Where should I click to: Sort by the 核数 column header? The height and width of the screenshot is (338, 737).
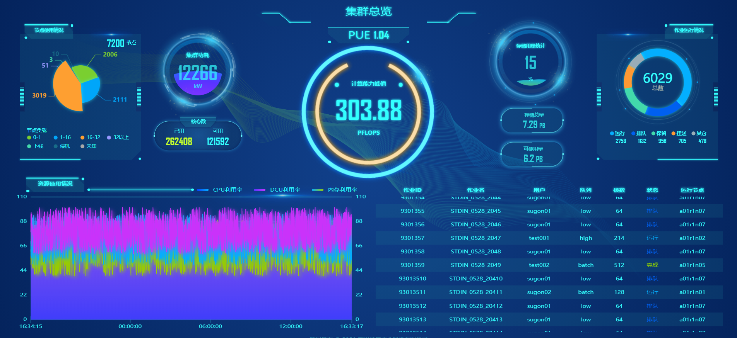pyautogui.click(x=619, y=190)
